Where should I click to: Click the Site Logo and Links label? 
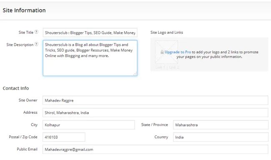coord(167,32)
